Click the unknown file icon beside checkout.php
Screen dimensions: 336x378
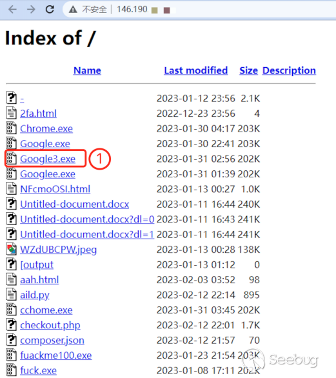[x=11, y=324]
